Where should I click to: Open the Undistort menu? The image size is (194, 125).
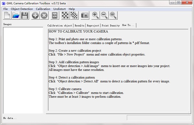pos(59,9)
